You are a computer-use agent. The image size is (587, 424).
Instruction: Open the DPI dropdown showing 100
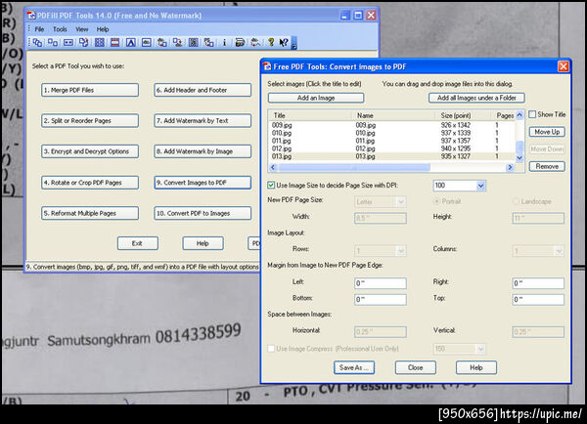pyautogui.click(x=480, y=185)
